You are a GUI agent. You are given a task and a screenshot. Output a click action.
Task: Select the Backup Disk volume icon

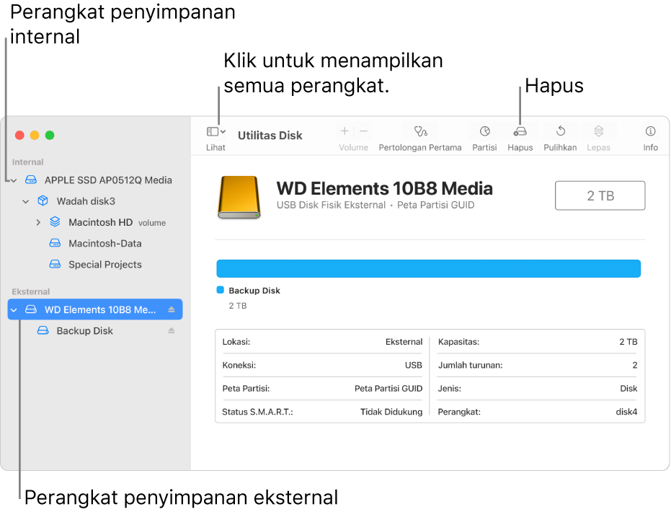(43, 330)
